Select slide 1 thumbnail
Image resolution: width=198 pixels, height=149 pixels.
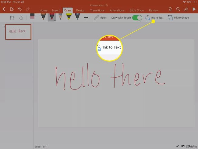[18, 32]
